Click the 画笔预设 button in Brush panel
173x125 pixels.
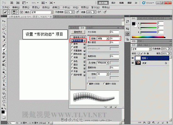78,32
